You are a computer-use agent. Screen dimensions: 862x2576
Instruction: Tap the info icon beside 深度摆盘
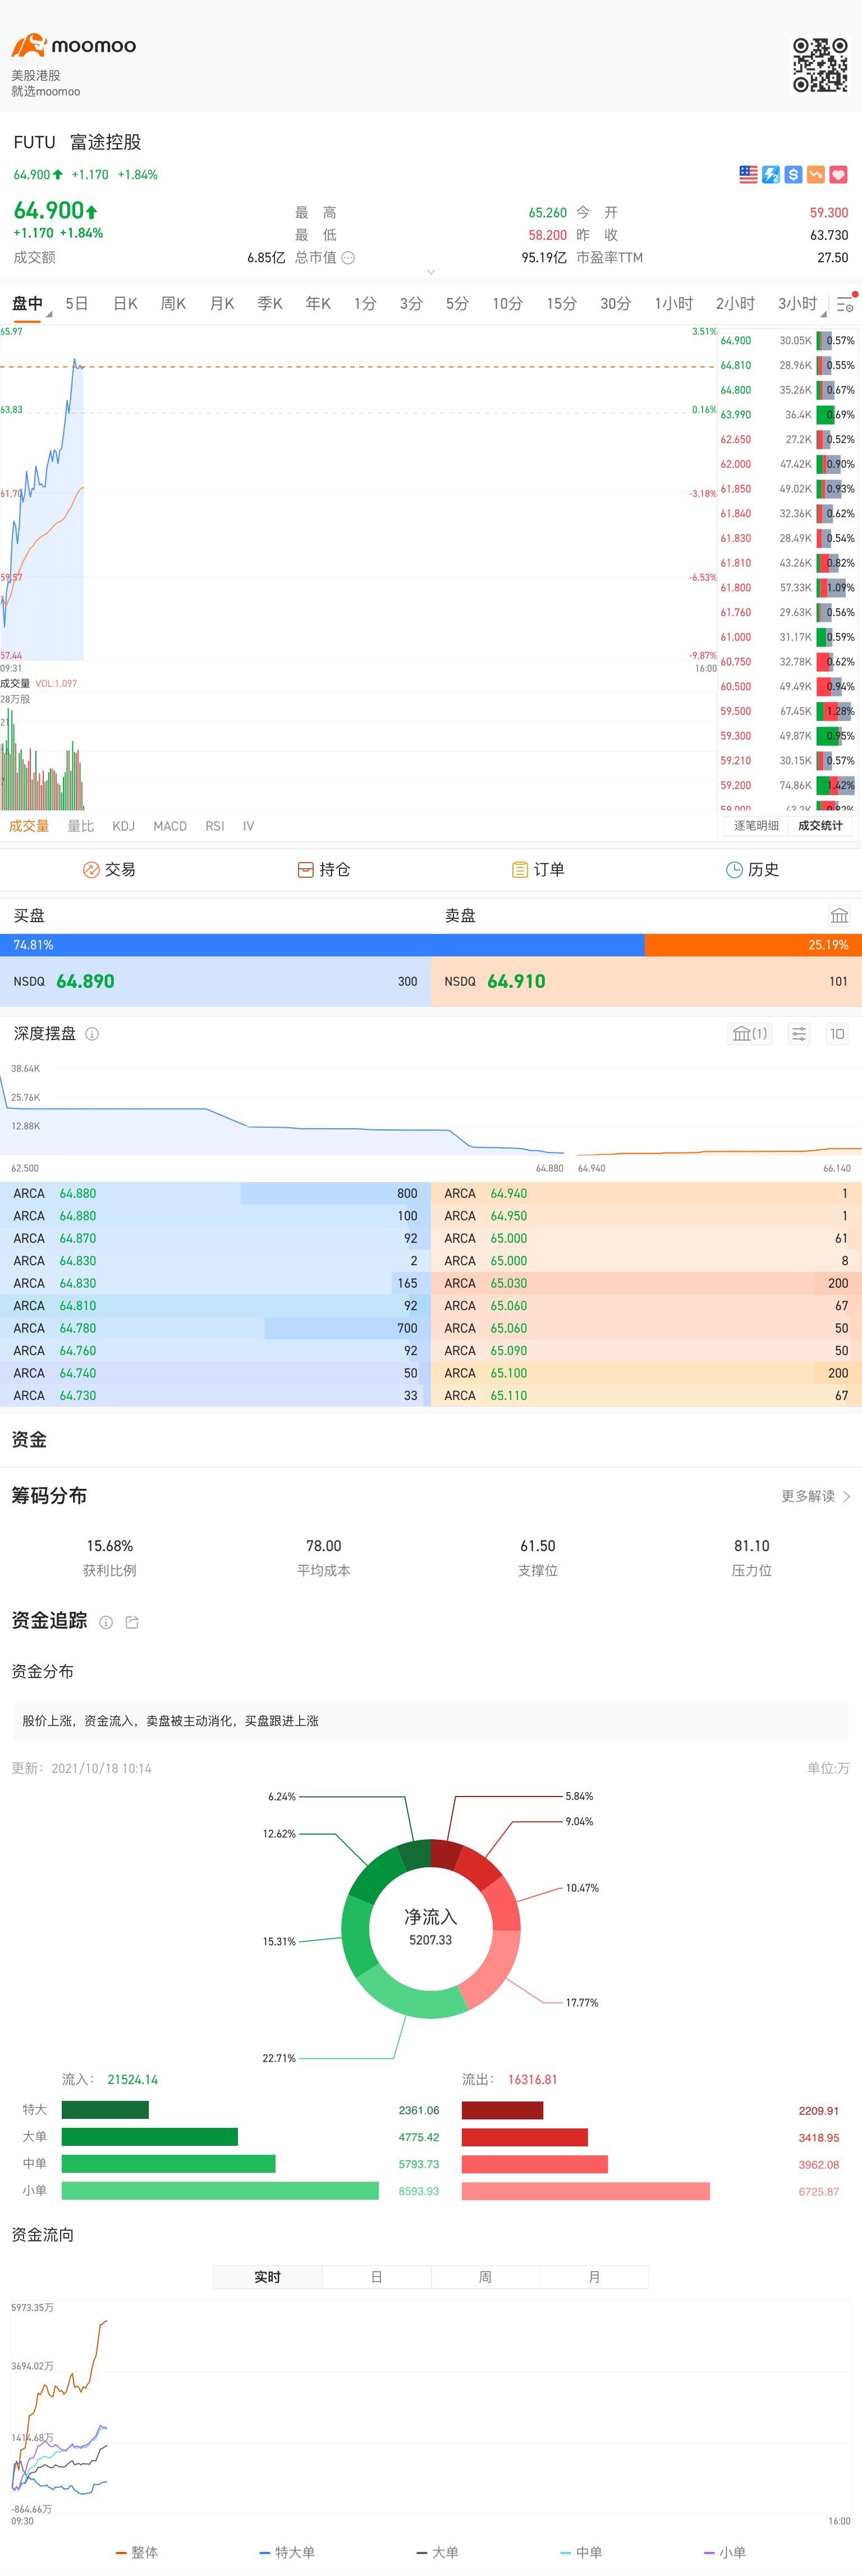[92, 1034]
